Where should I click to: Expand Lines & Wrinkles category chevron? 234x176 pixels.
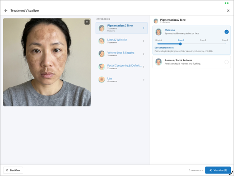pos(144,41)
